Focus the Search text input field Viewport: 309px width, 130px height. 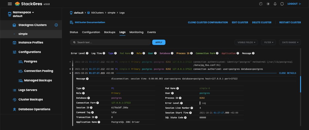[110, 42]
